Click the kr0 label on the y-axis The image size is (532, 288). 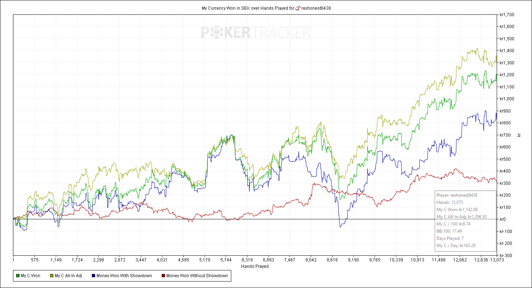[x=503, y=219]
